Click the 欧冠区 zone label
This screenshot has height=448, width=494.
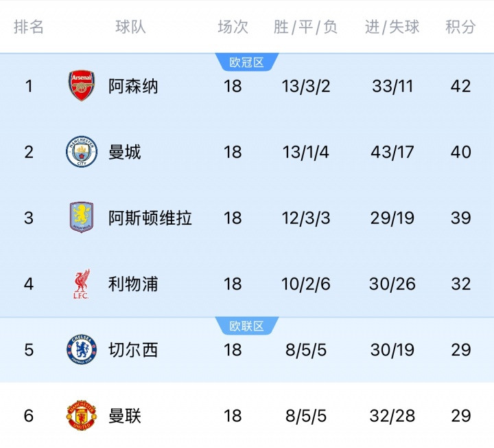coord(247,63)
